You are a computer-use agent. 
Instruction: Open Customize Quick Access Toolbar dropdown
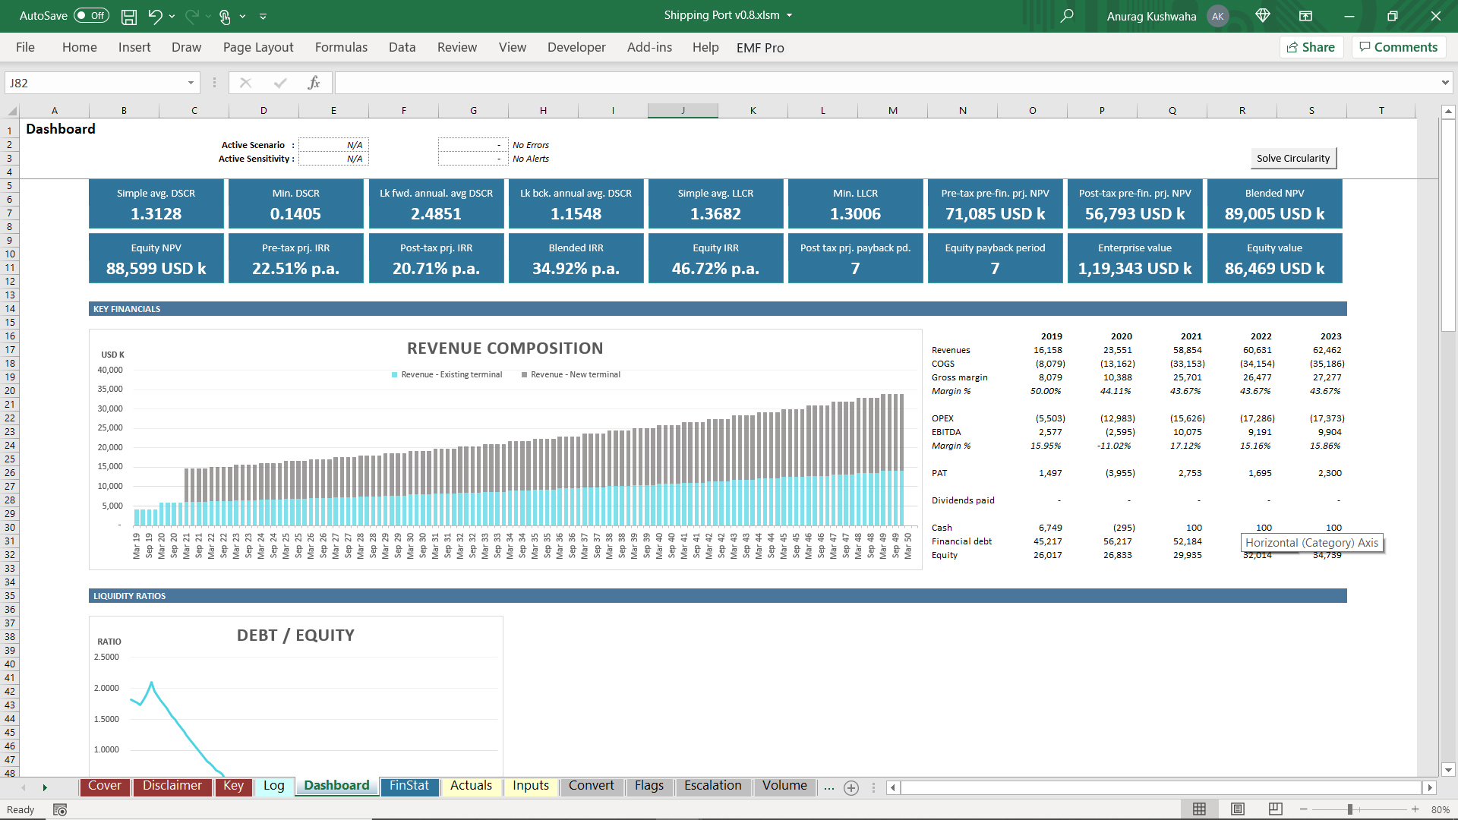coord(263,16)
